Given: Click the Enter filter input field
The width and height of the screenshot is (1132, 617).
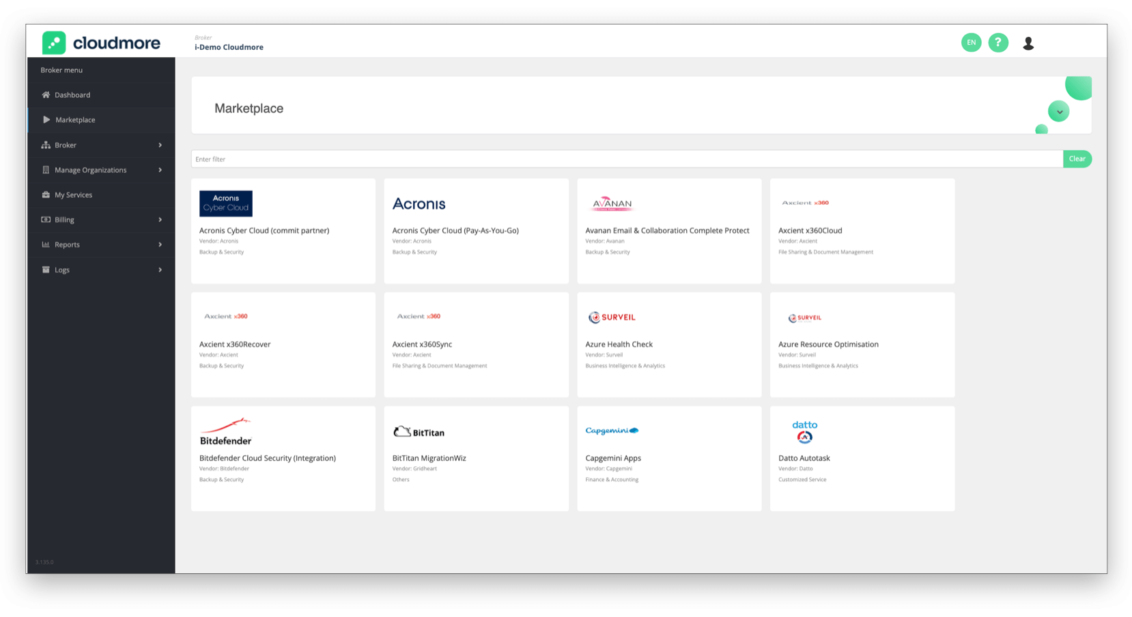Looking at the screenshot, I should pyautogui.click(x=627, y=159).
